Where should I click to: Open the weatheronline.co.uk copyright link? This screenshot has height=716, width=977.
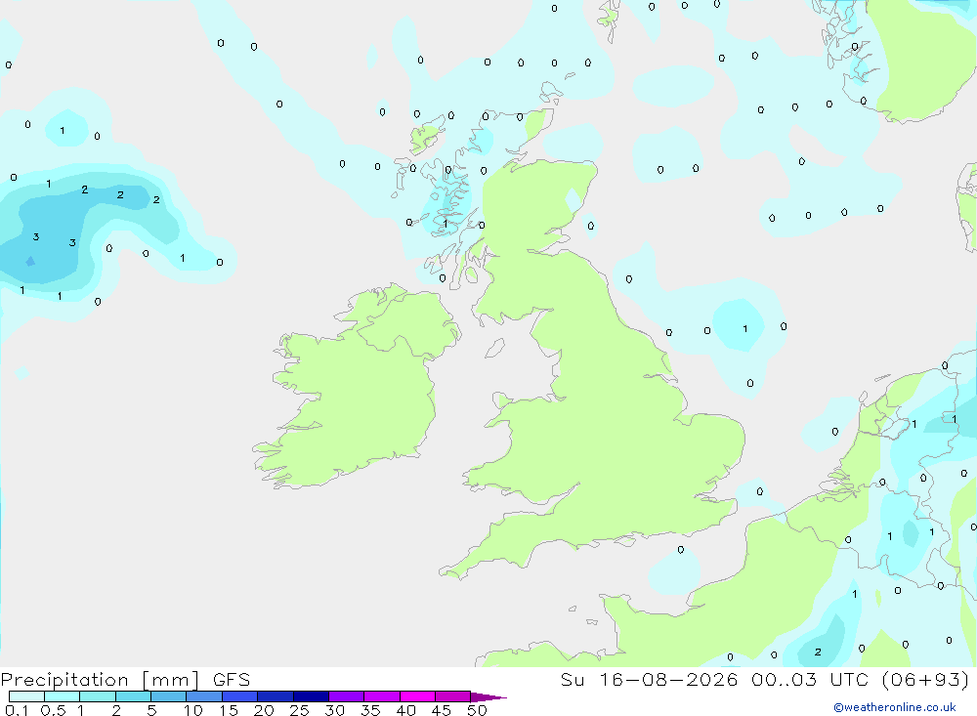pyautogui.click(x=895, y=707)
